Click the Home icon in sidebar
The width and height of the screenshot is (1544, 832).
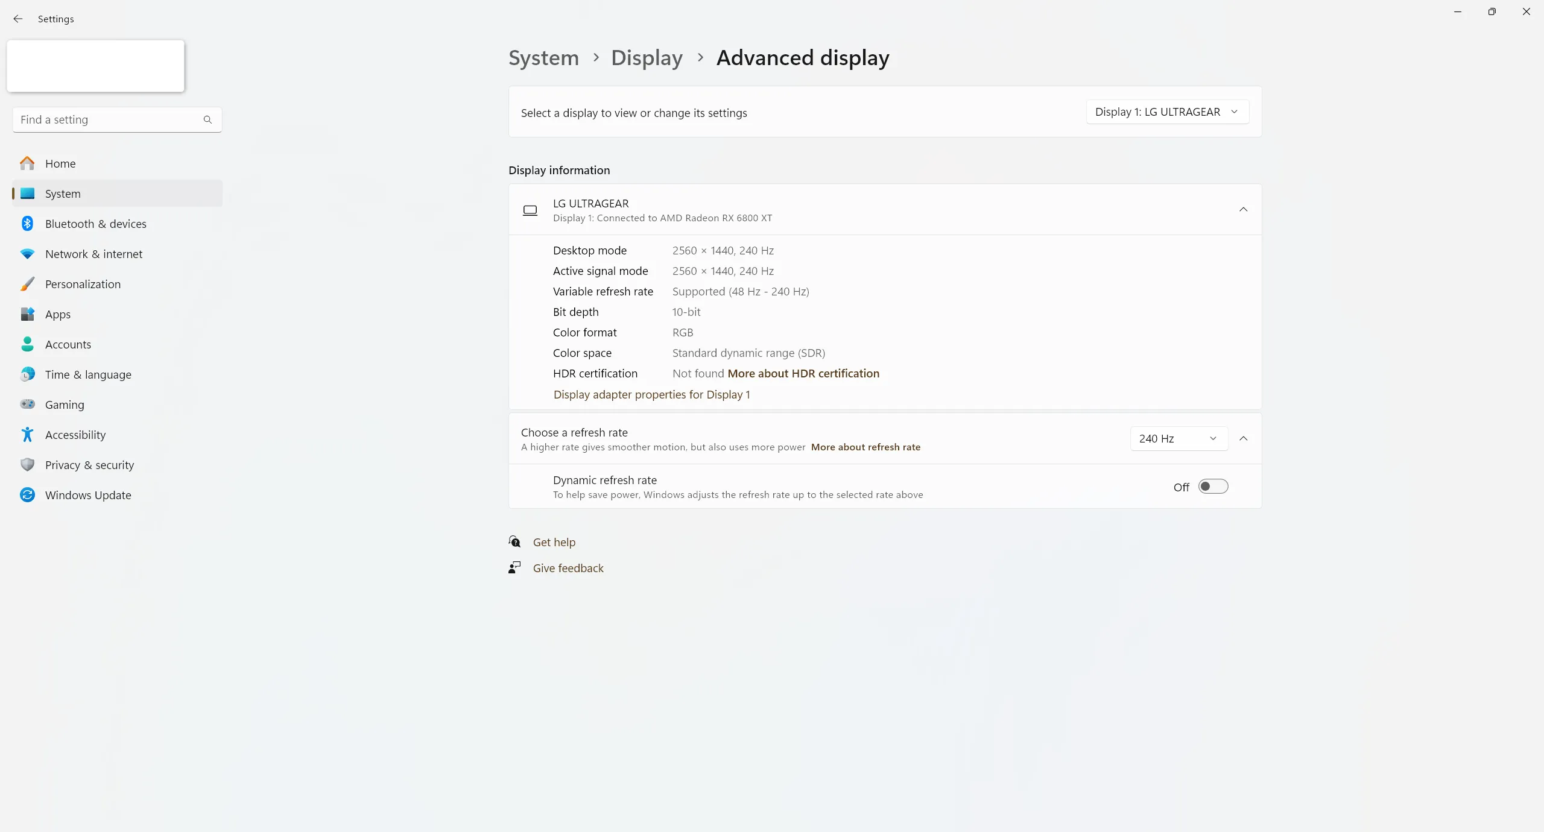[x=27, y=163]
